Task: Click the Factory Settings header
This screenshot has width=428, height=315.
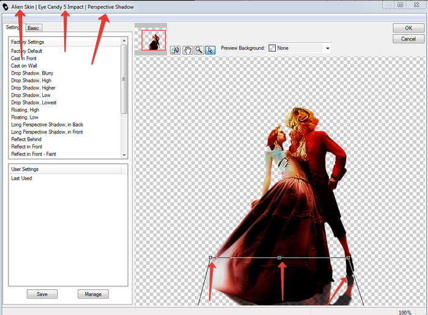Action: (65, 42)
